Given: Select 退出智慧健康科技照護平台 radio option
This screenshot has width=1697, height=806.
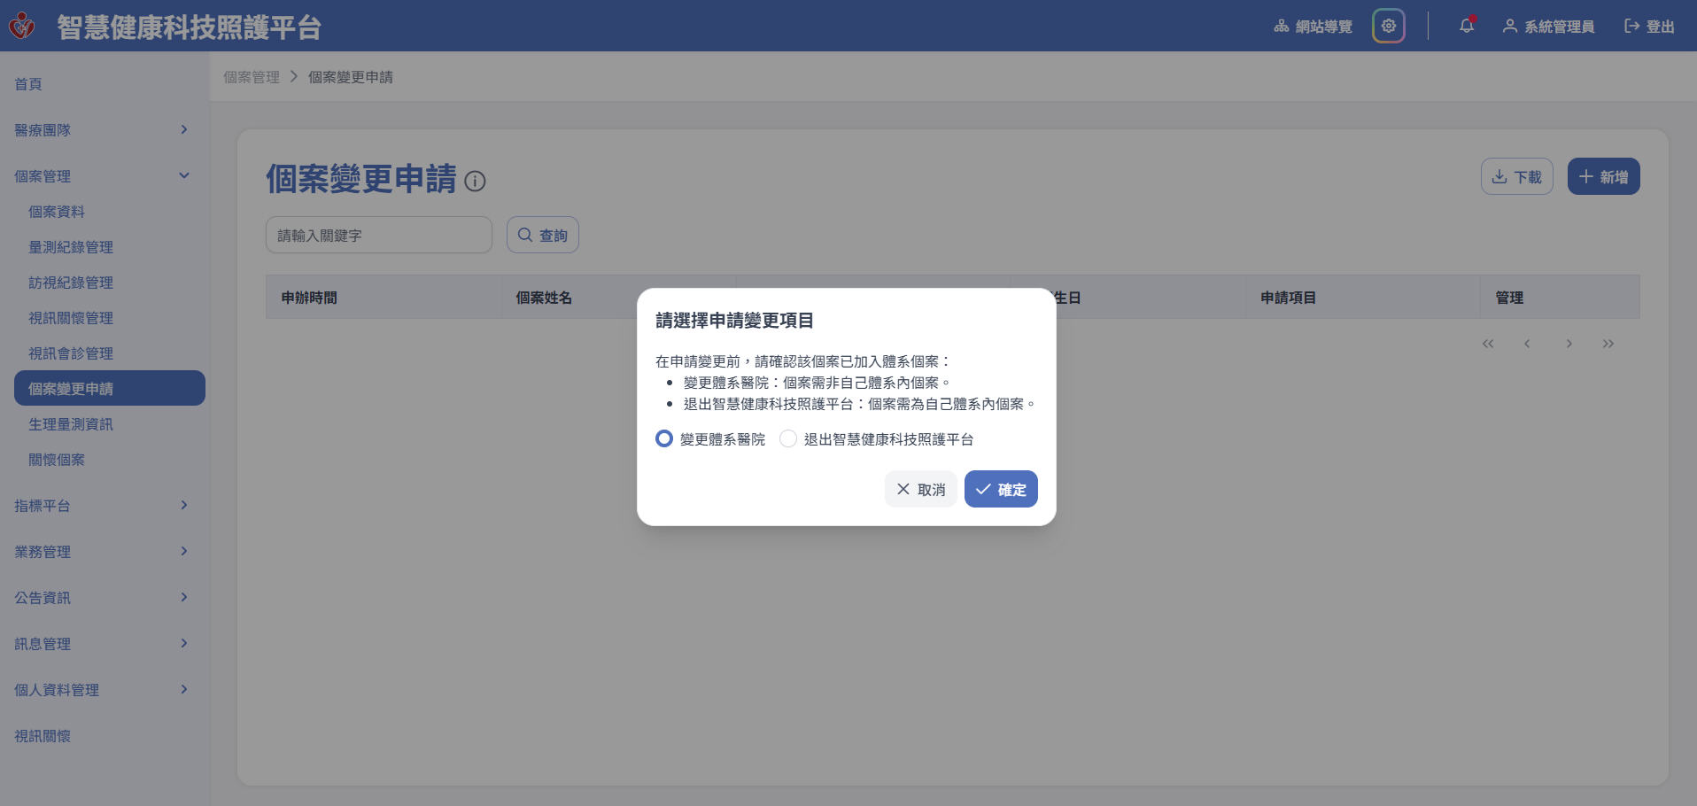Looking at the screenshot, I should [x=788, y=438].
